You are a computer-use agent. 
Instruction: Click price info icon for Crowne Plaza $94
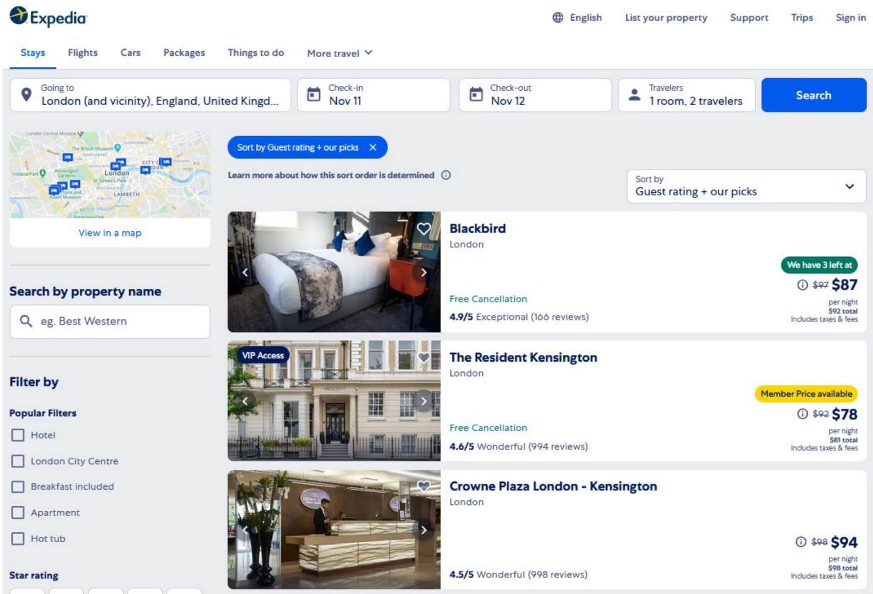point(801,542)
